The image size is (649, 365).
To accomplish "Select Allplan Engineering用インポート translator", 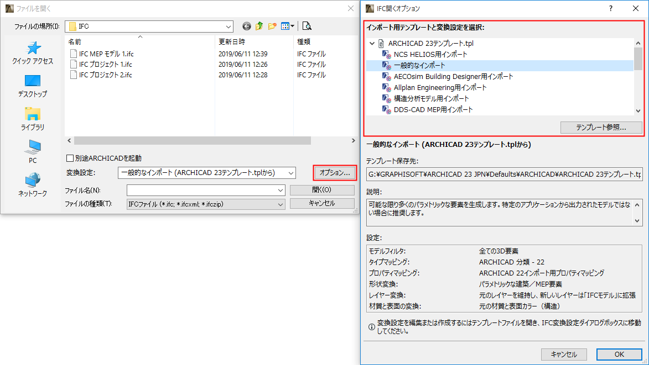I will (440, 88).
